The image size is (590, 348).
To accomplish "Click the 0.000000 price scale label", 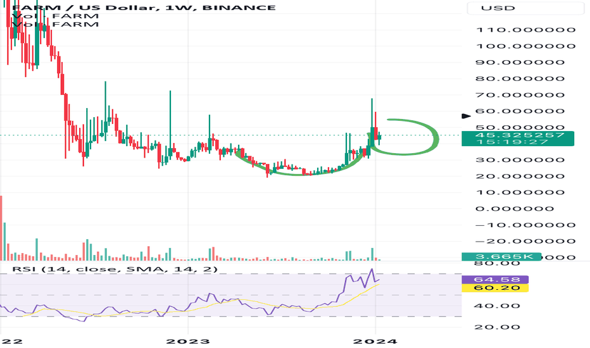I will 515,209.
